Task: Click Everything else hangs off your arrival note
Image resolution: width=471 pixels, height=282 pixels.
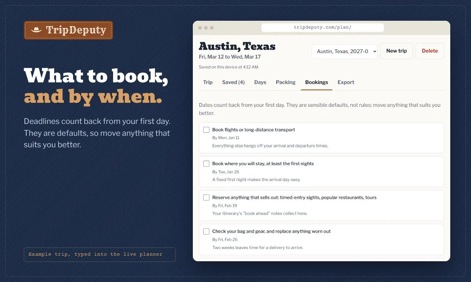Action: click(x=270, y=146)
